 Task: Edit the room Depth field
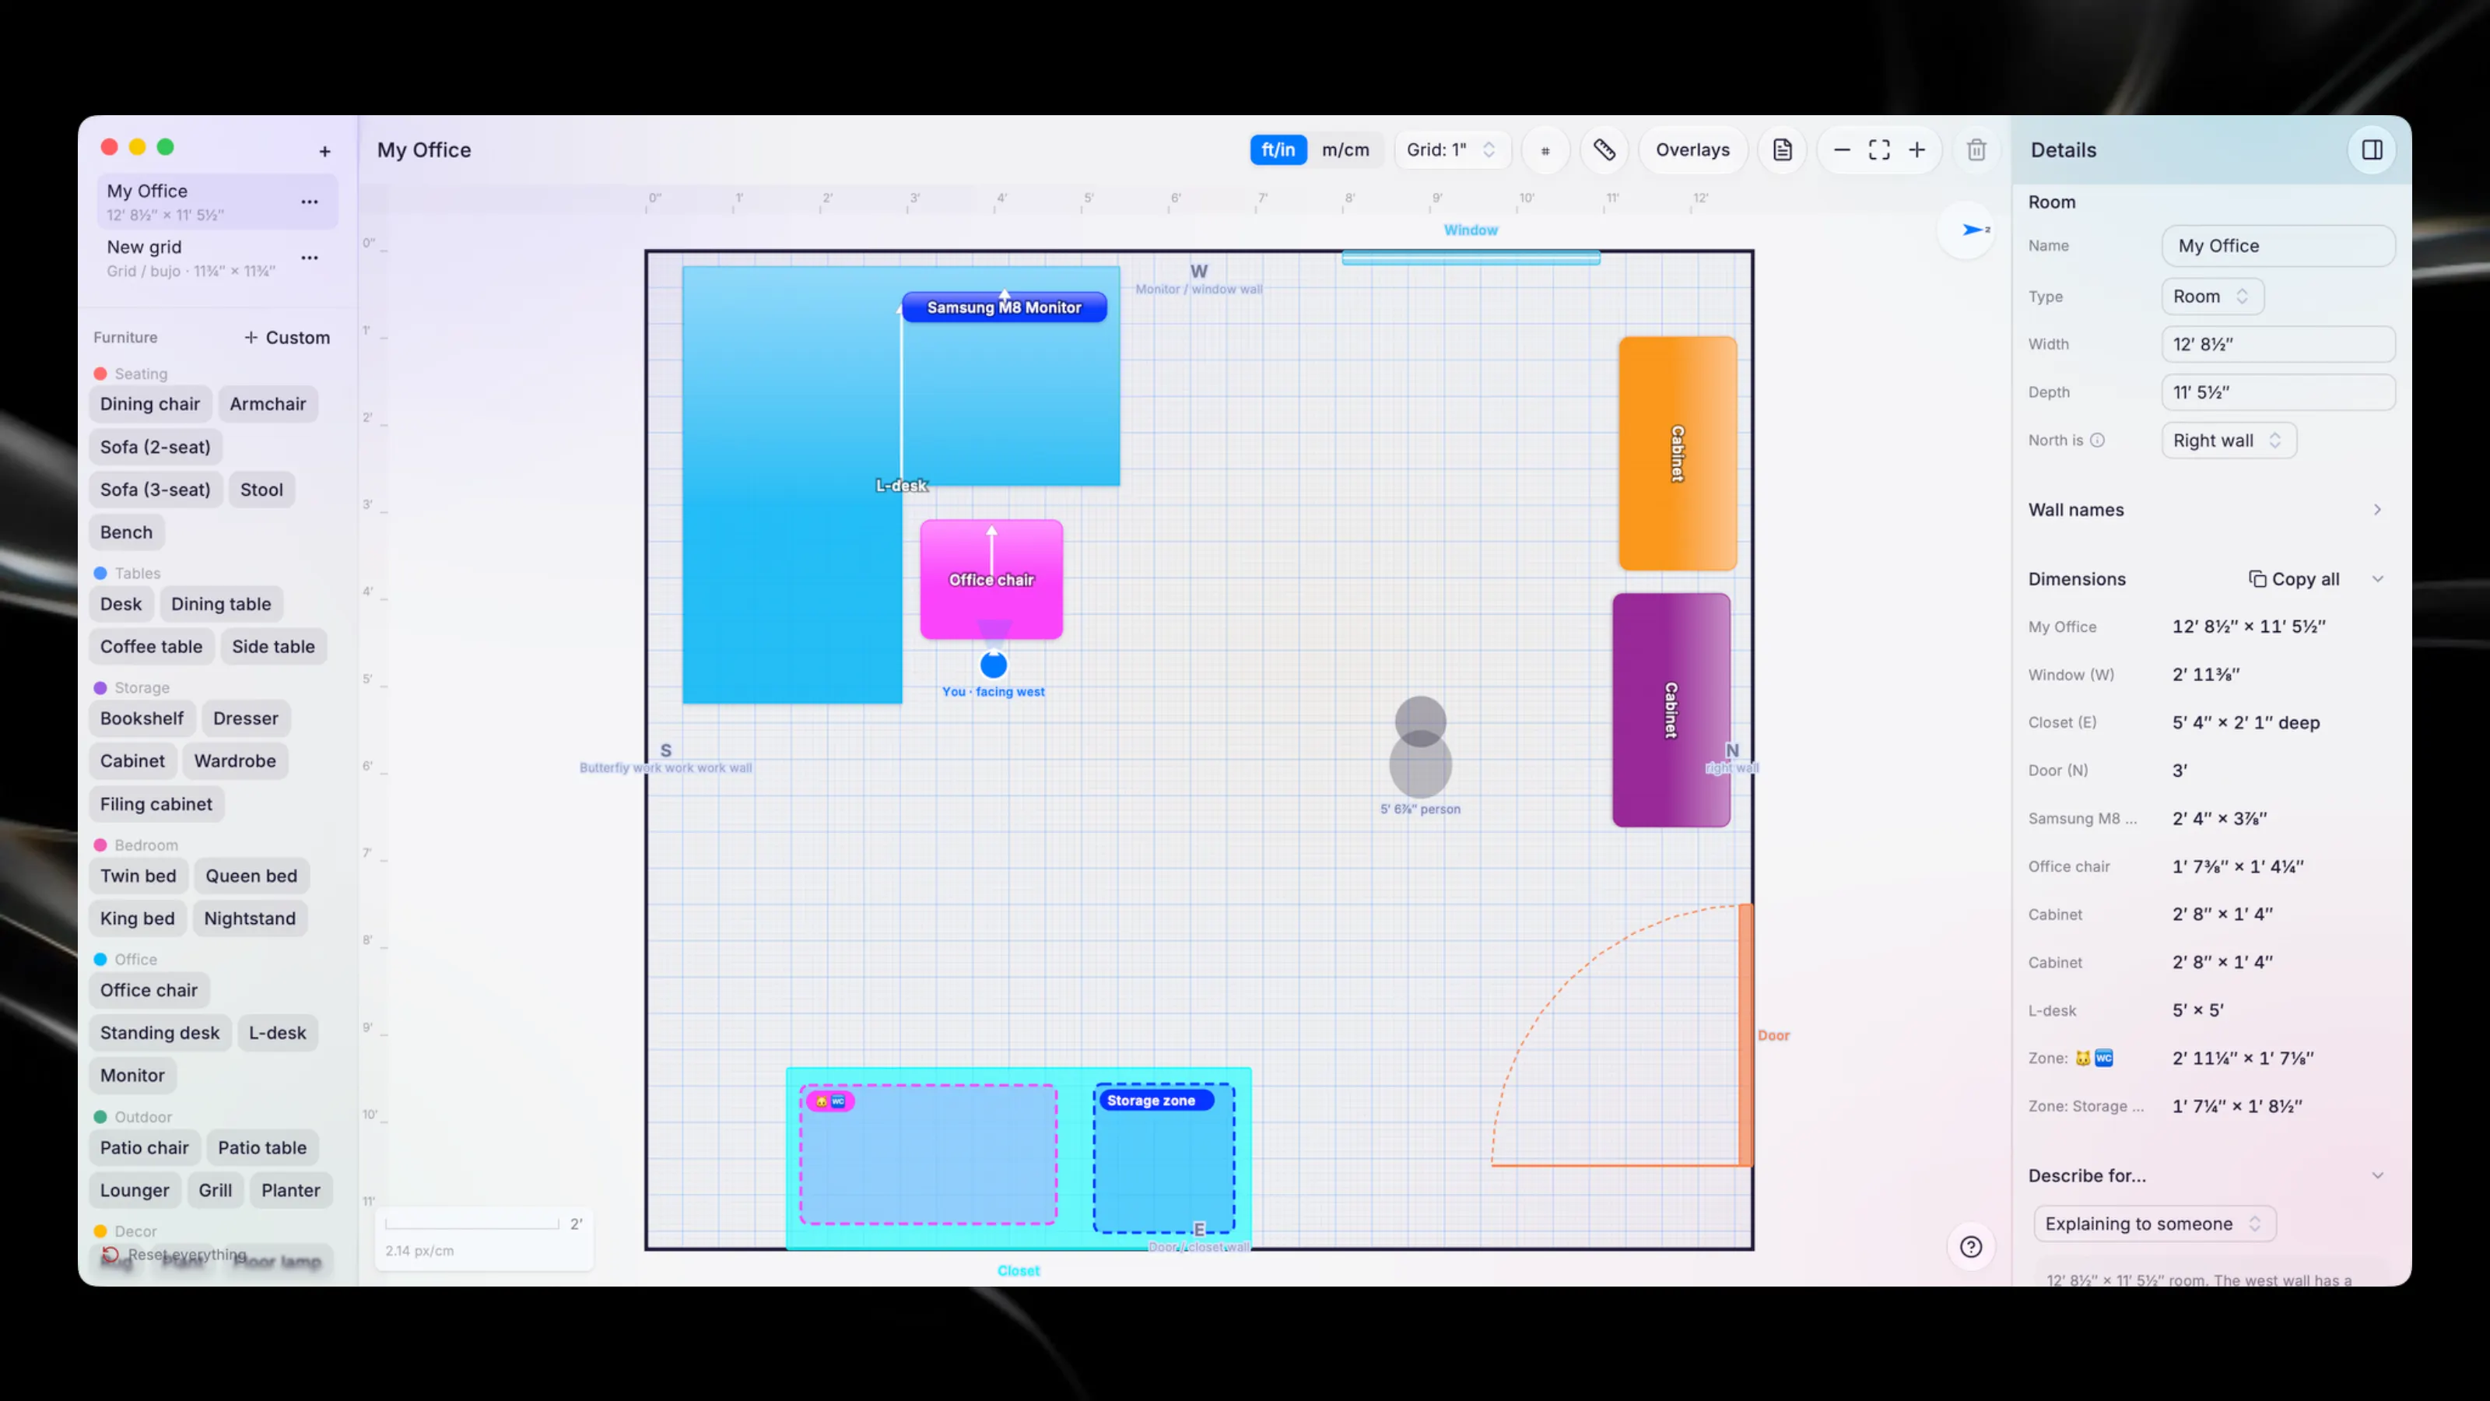[x=2278, y=392]
